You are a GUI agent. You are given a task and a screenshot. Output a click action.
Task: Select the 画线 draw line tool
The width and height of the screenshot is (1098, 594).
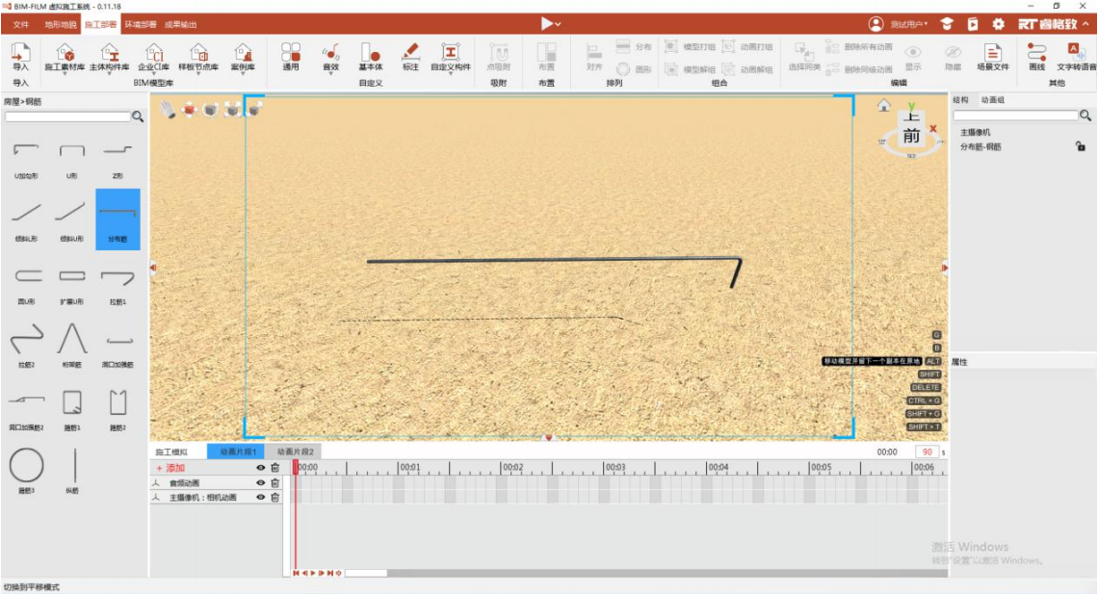(1036, 57)
